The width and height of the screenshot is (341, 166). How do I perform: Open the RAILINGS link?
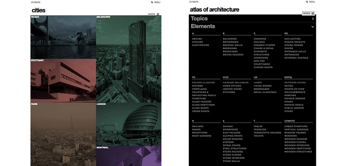coord(198,127)
